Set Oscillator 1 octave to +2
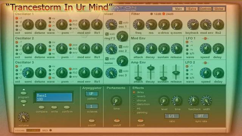 click(x=17, y=30)
